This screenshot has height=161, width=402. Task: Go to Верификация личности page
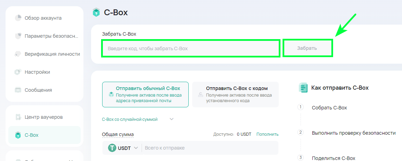point(52,54)
